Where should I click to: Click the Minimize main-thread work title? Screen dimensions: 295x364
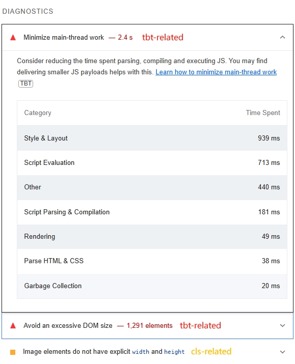pos(64,37)
